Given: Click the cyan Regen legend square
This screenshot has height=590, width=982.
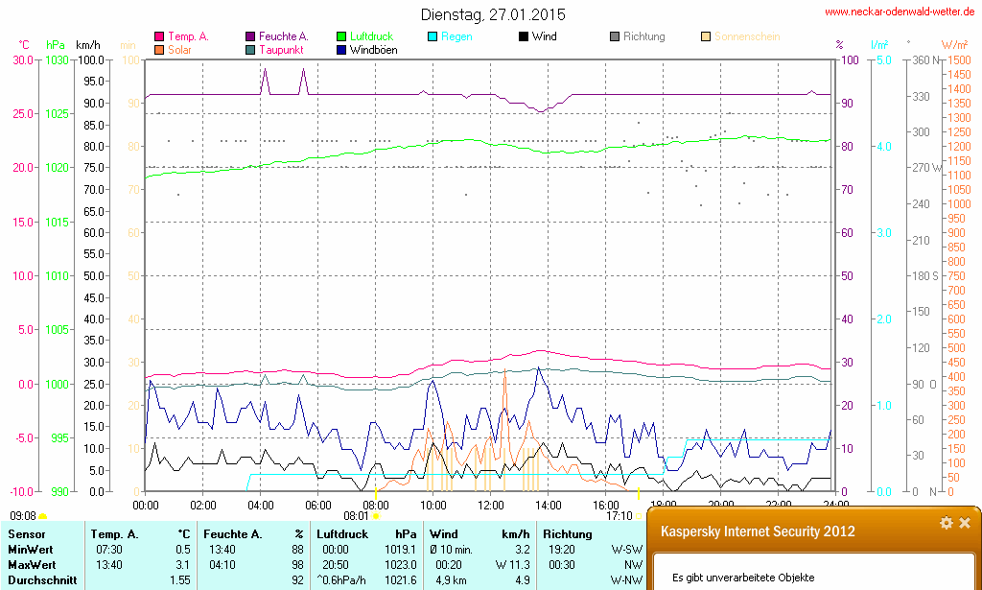Looking at the screenshot, I should 433,36.
